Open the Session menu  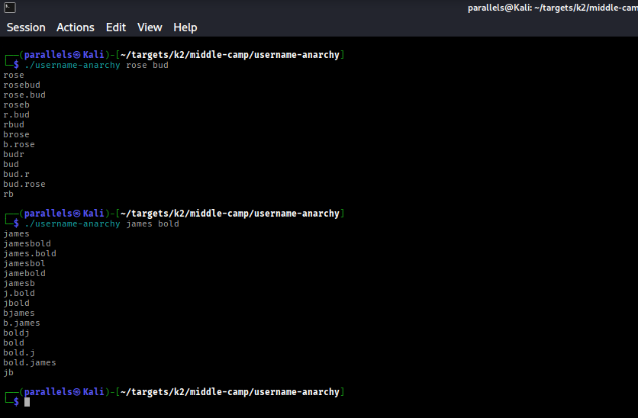26,27
